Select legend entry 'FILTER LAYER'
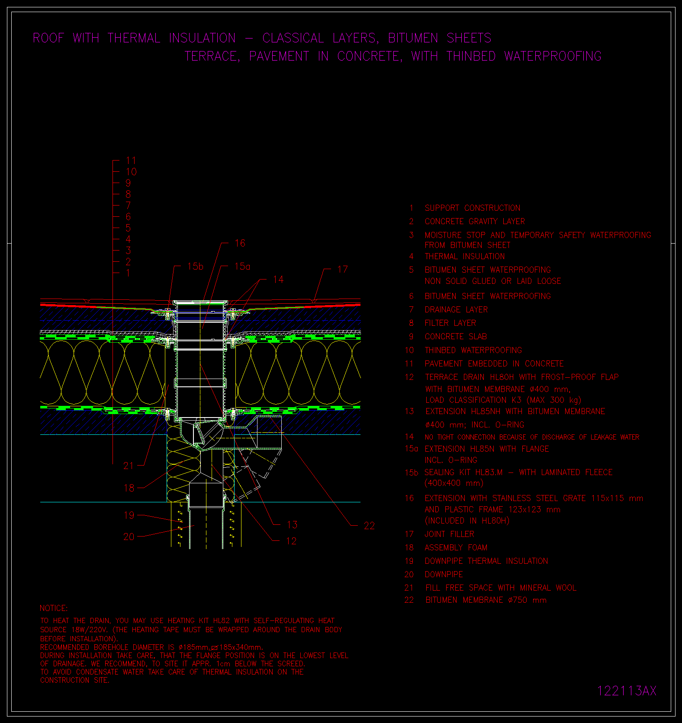This screenshot has width=682, height=723. tap(450, 323)
